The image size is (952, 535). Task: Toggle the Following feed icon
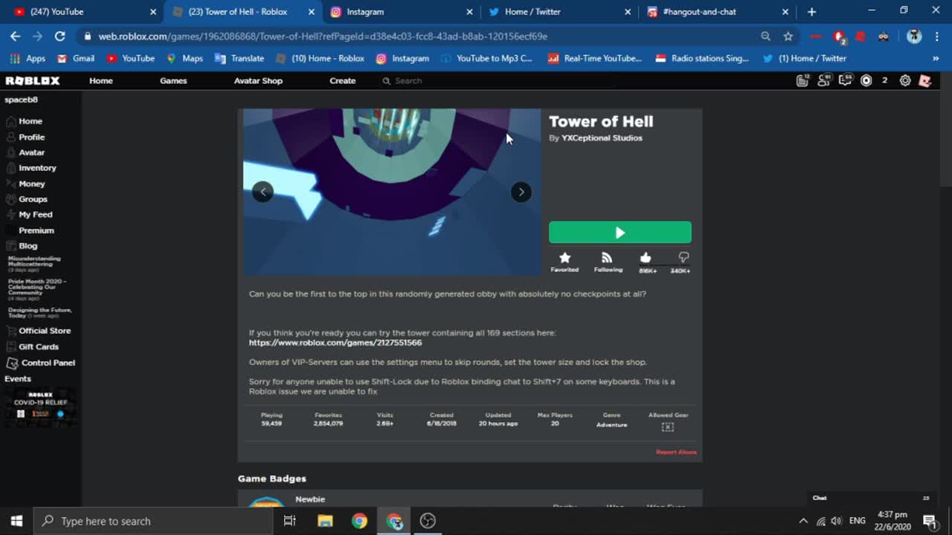coord(607,258)
